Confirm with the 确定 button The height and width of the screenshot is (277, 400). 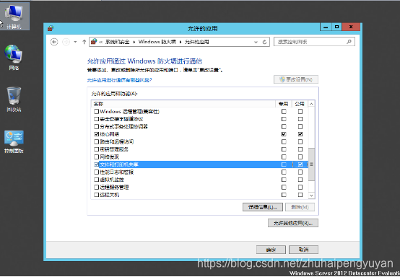(x=271, y=250)
